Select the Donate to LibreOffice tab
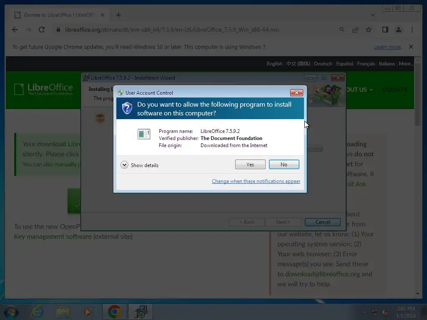Image resolution: width=427 pixels, height=320 pixels. coord(58,15)
